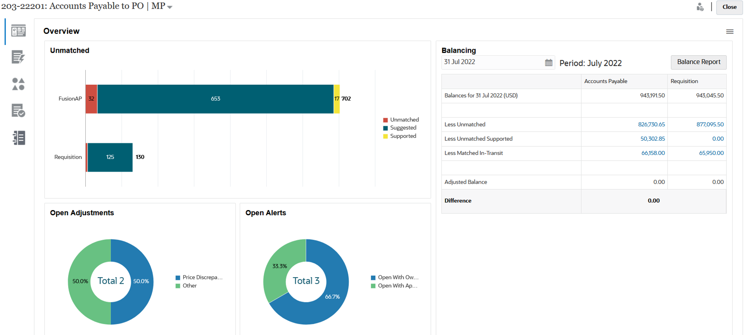Open Accounts Payable Less Unmatched amount 826,730.65
Viewport: 748px width, 335px height.
(651, 125)
